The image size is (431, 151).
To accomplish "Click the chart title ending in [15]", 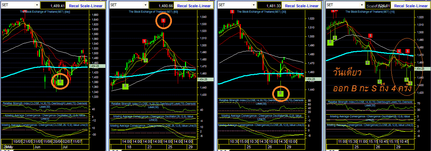I will pyautogui.click(x=370, y=12).
